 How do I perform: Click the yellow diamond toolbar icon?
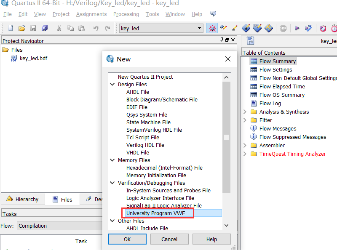point(269,28)
